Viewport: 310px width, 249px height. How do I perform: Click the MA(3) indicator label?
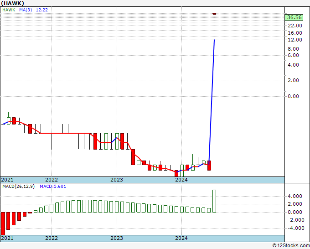click(x=26, y=10)
